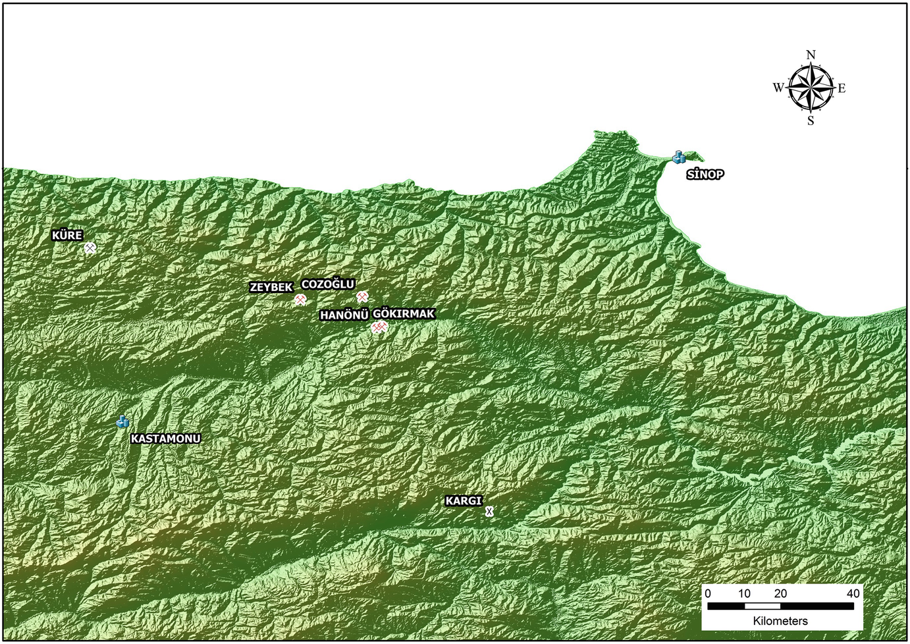Image resolution: width=910 pixels, height=644 pixels.
Task: Click the black-and-white scale bar graphic
Action: tap(780, 606)
